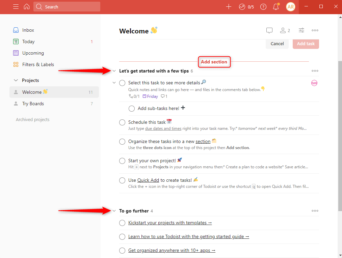Go to the Home view icon
Image resolution: width=342 pixels, height=258 pixels.
(27, 7)
